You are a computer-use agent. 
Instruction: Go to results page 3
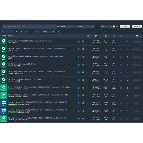[16, 32]
